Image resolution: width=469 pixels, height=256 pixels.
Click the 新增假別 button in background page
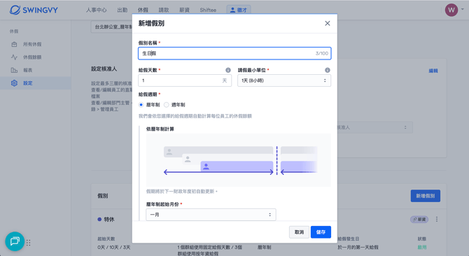point(426,196)
